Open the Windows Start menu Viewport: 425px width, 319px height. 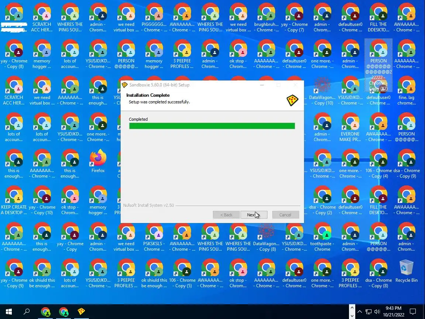(x=9, y=311)
